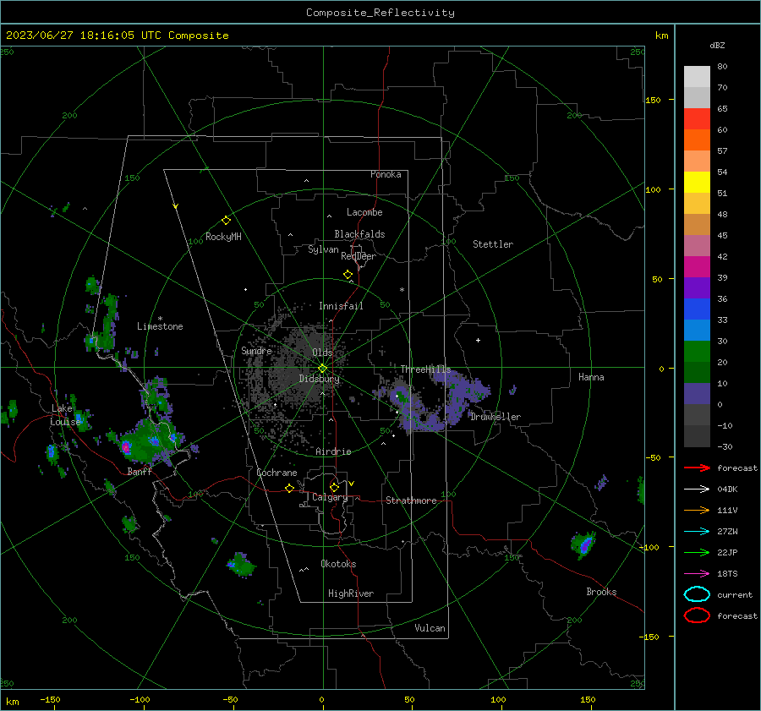
Task: Click the Limestone label
Action: click(x=160, y=326)
